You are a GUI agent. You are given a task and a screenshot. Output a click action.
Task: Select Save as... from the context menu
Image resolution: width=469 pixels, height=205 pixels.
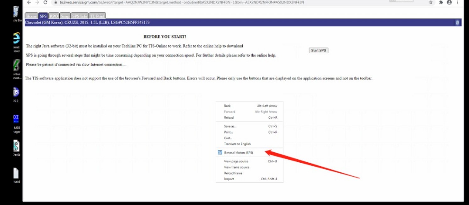coord(250,126)
